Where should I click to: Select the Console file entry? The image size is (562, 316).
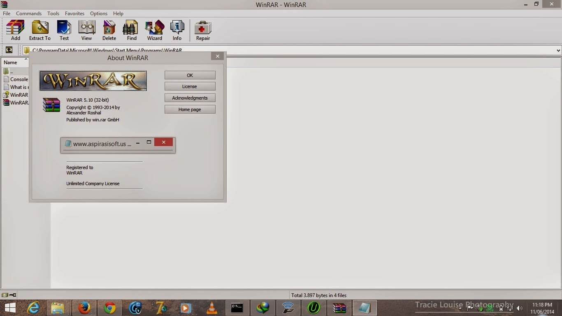click(16, 79)
